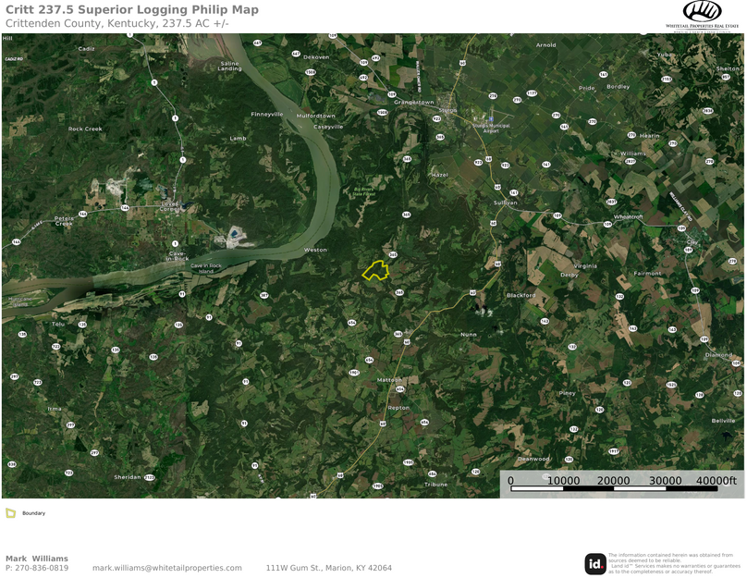Select the yellow property boundary on the map

point(375,270)
